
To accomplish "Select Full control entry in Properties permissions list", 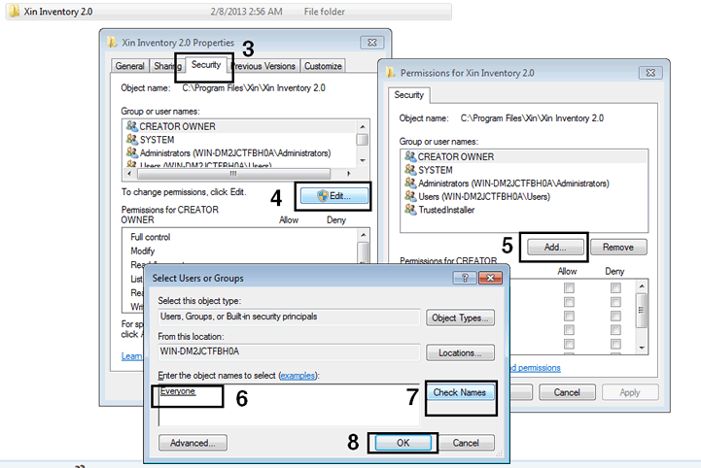I will pyautogui.click(x=150, y=237).
